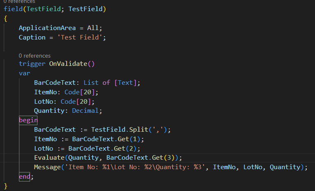Click the "0 references" CodeLens above trigger OnValidate
Image resolution: width=315 pixels, height=191 pixels.
[35, 56]
